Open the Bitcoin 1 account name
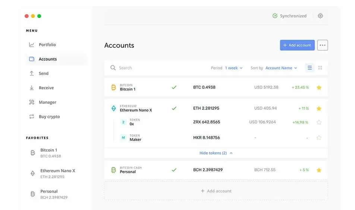The width and height of the screenshot is (355, 210). tap(128, 89)
